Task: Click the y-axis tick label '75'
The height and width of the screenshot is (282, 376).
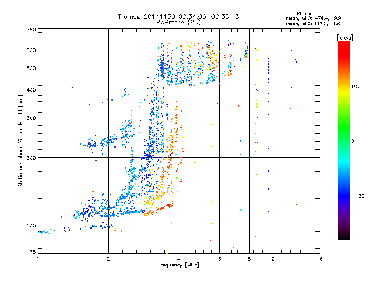Action: [x=33, y=252]
